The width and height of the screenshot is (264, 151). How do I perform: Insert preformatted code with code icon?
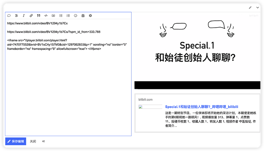[x=46, y=16]
